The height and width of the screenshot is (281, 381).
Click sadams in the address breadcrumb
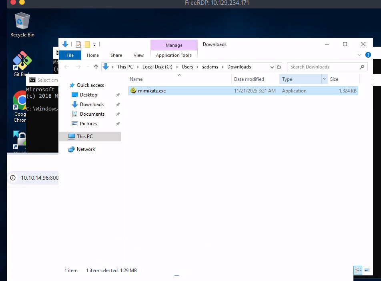(x=210, y=67)
